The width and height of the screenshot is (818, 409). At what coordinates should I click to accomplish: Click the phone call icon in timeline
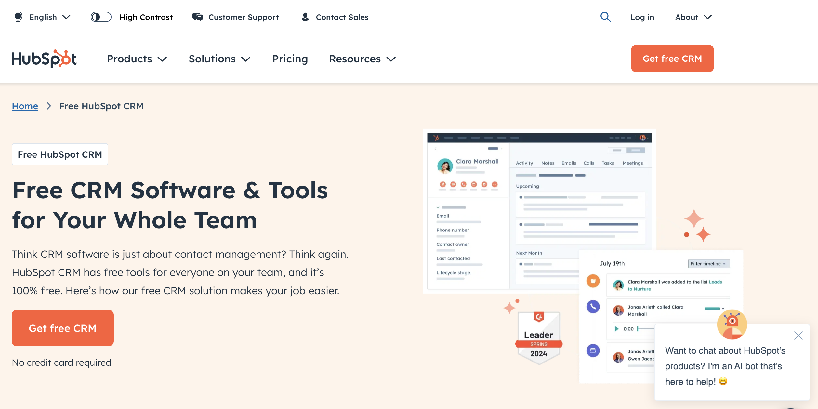coord(593,307)
